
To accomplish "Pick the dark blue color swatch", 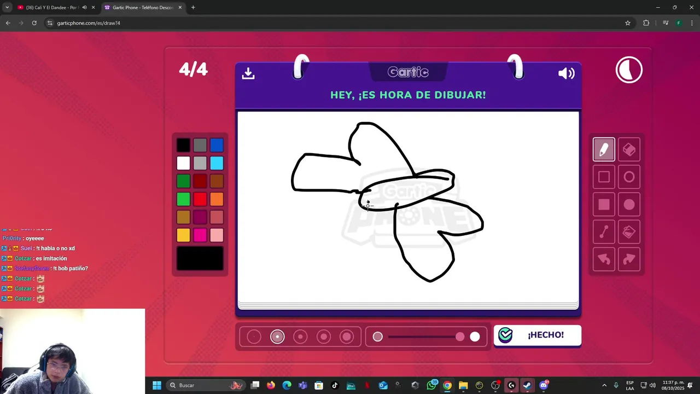I will pyautogui.click(x=217, y=145).
